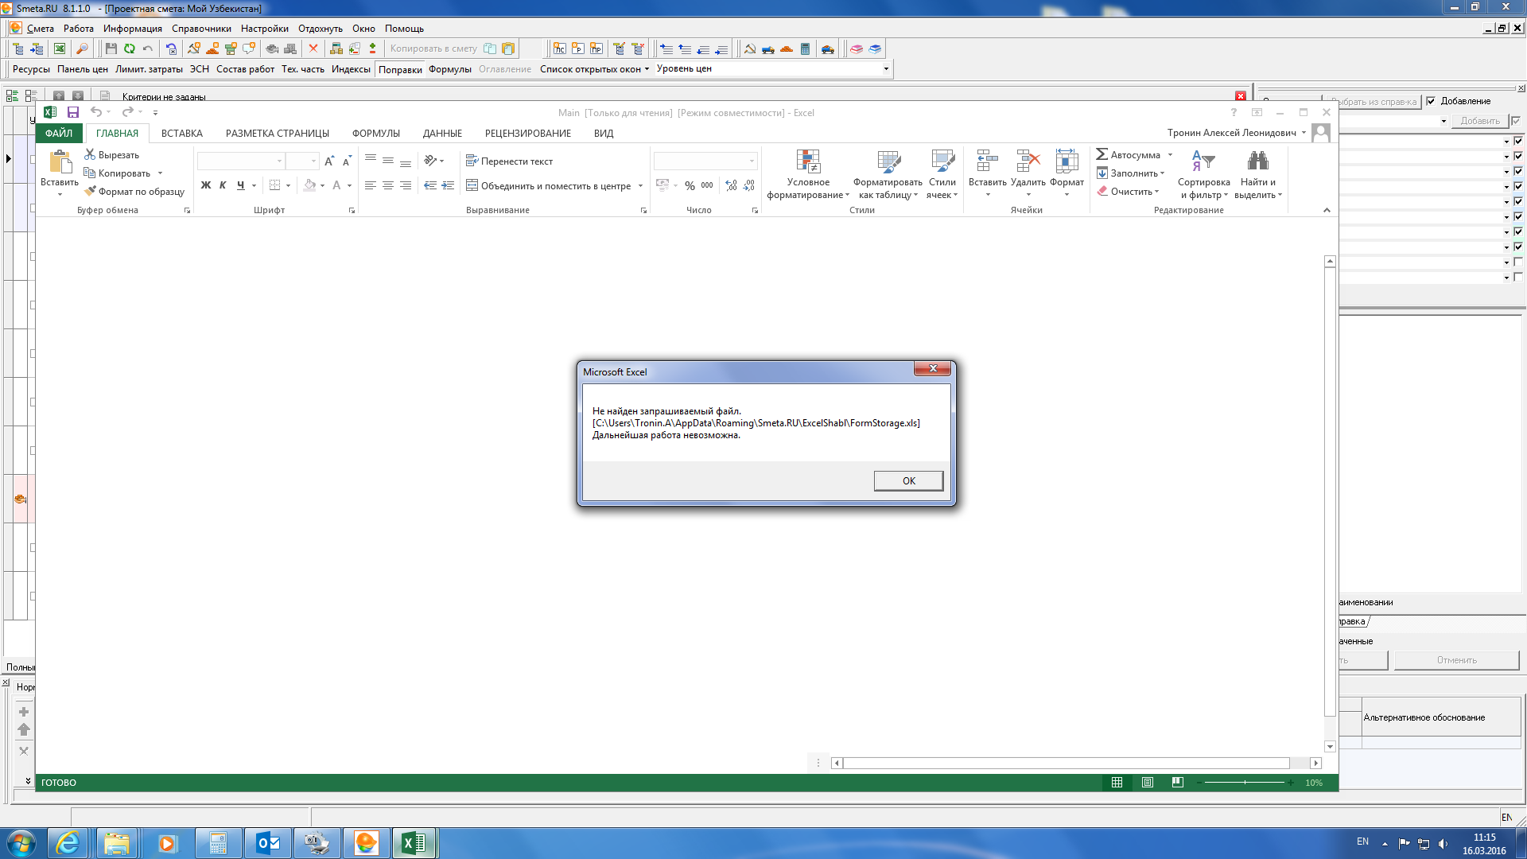Click the percent style icon
This screenshot has width=1527, height=859.
click(x=690, y=185)
